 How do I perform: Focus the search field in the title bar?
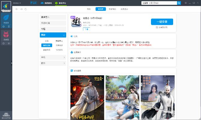point(159,3)
